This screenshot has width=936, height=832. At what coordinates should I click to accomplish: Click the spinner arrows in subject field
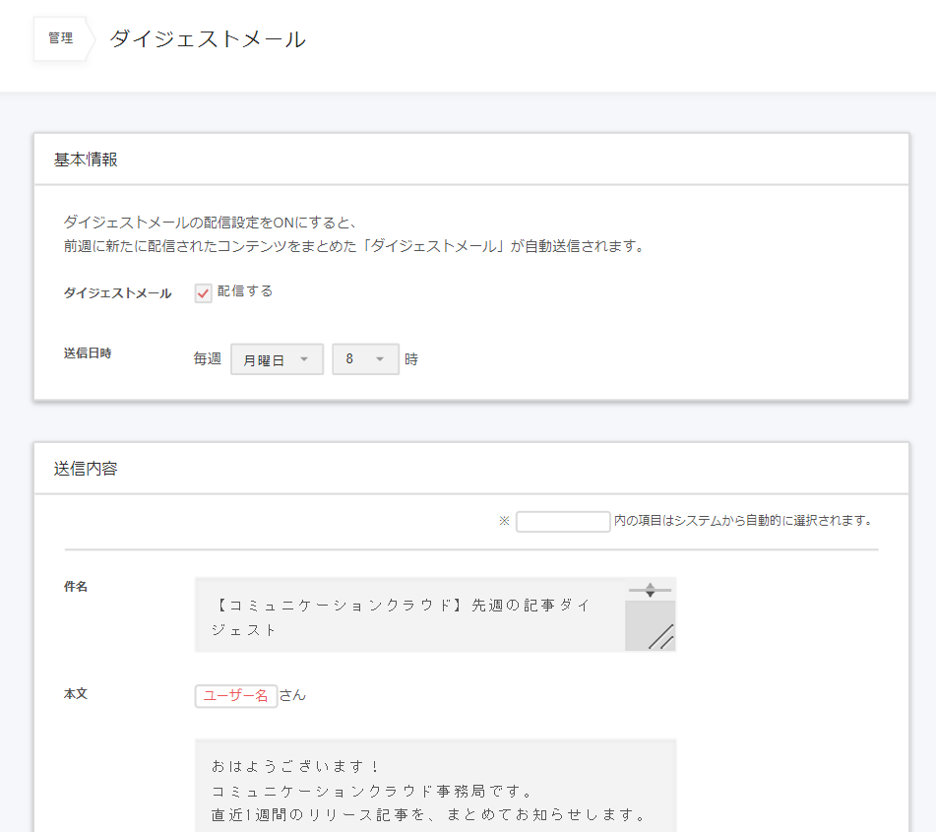pyautogui.click(x=650, y=590)
